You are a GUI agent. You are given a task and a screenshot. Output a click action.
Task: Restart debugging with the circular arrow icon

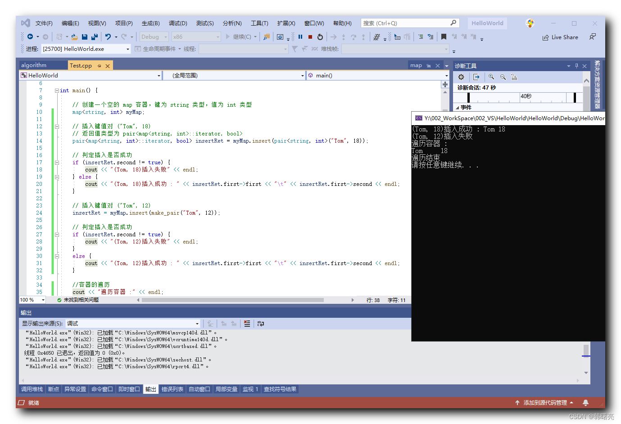pyautogui.click(x=320, y=37)
